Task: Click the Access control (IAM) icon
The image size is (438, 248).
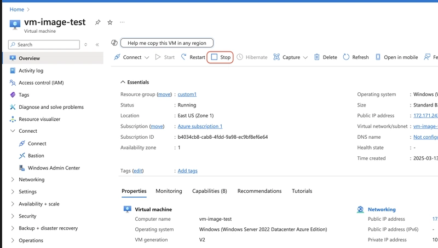Action: point(13,82)
